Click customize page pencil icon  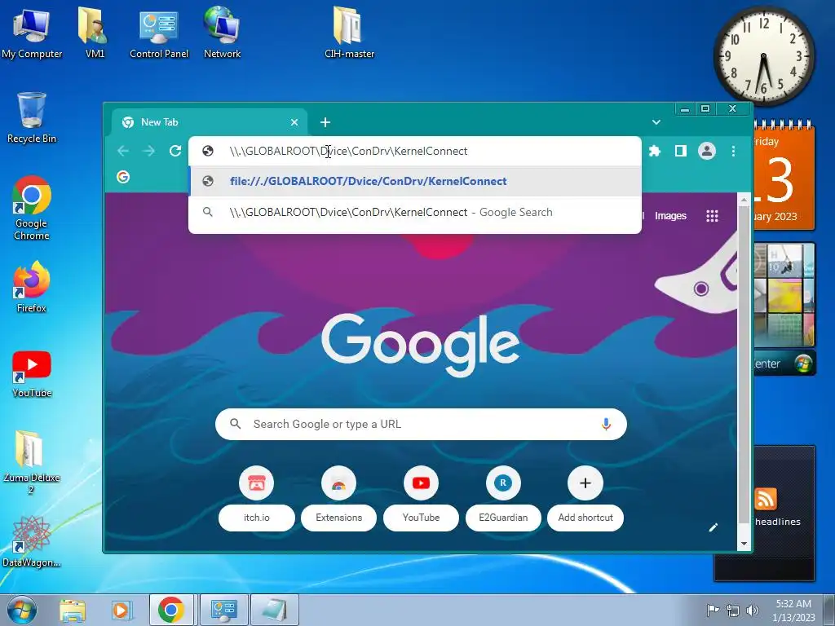pos(713,527)
